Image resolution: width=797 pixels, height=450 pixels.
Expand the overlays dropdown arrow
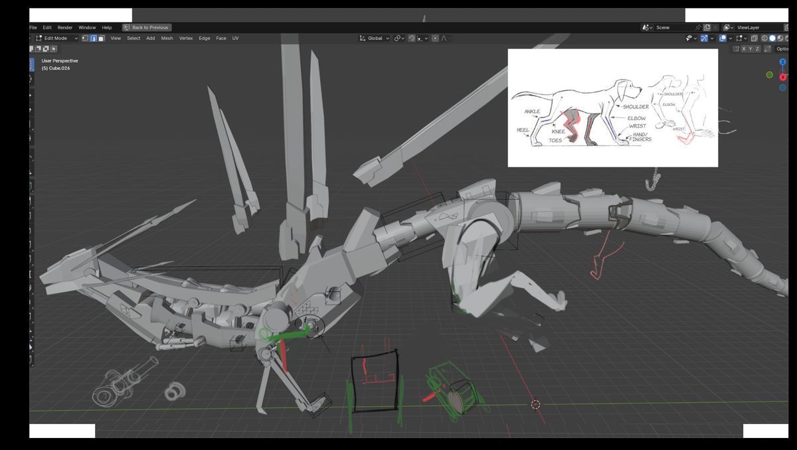pyautogui.click(x=731, y=38)
